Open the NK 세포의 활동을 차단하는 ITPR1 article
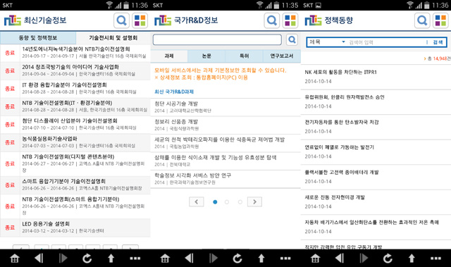The width and height of the screenshot is (451, 267). coord(376,77)
